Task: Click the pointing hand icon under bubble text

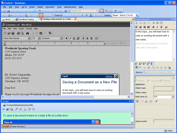Action: [x=136, y=63]
